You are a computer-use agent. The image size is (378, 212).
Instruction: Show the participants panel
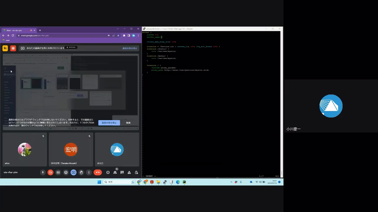point(115,173)
